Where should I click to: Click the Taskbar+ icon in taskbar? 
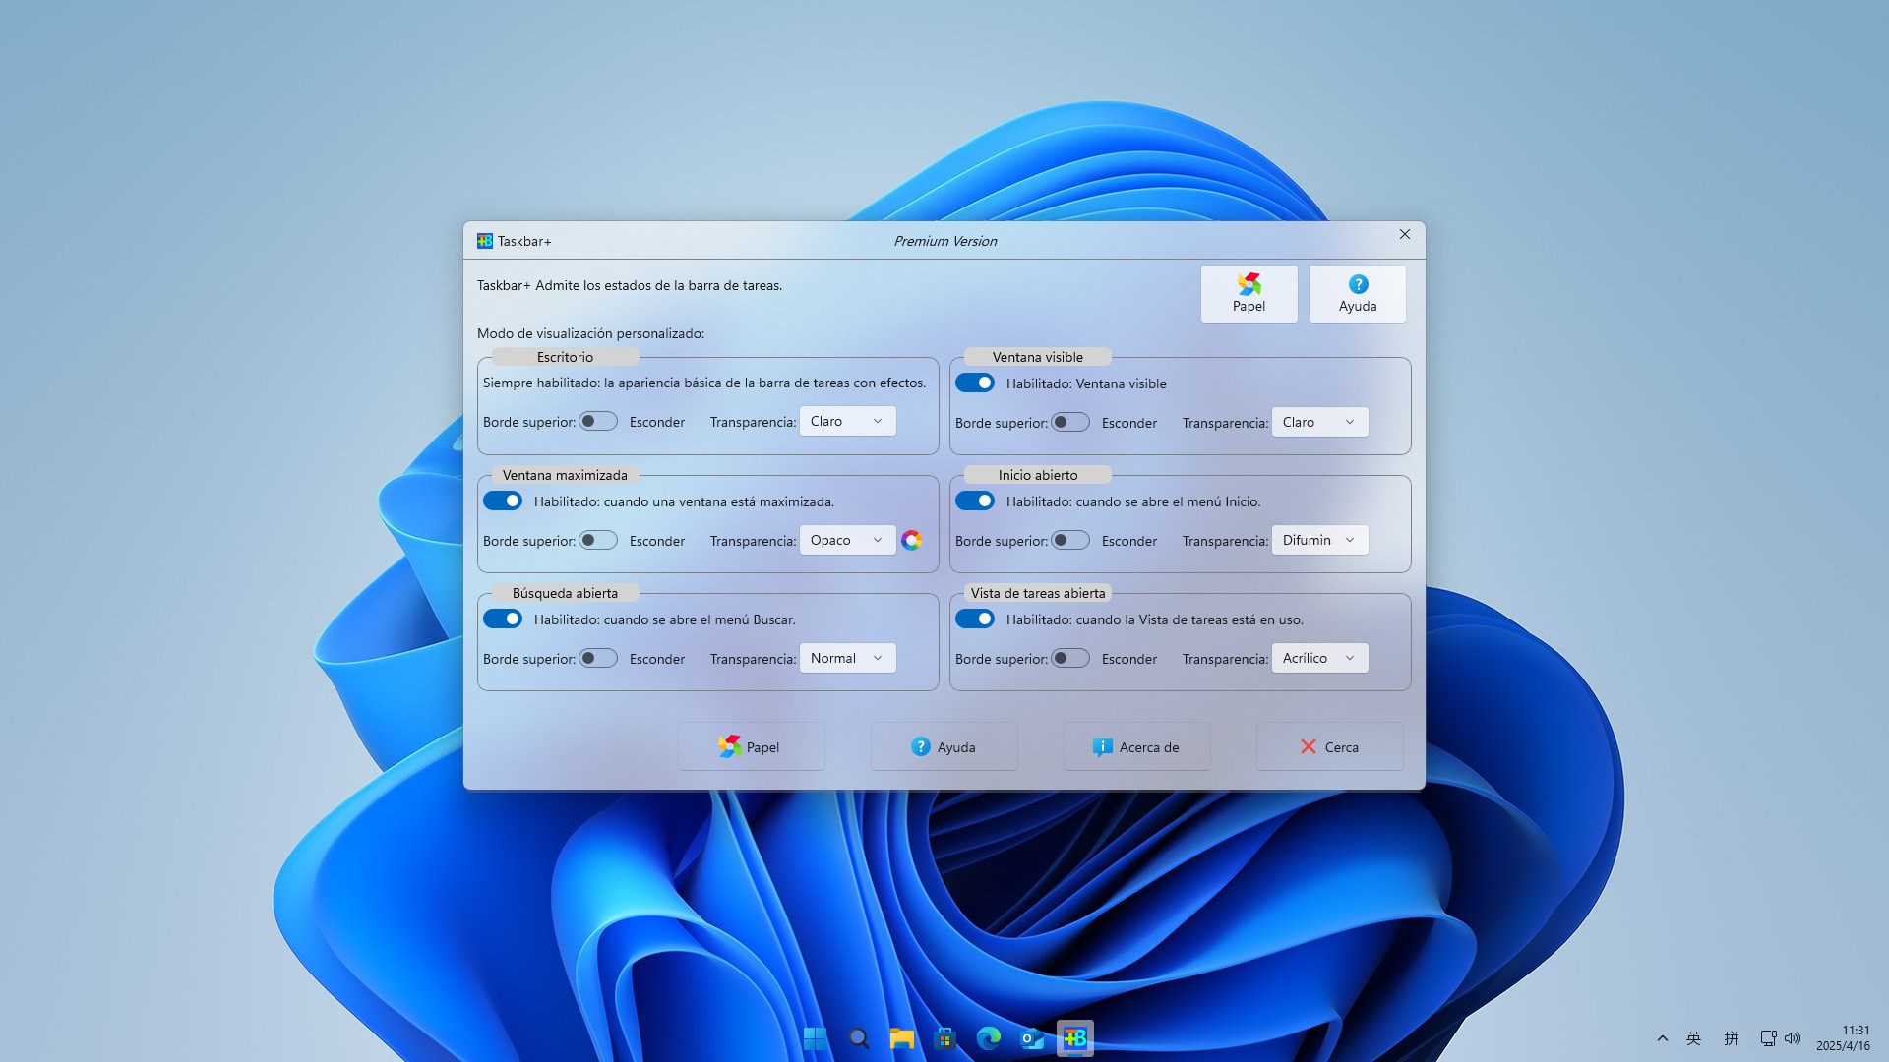pos(1075,1038)
